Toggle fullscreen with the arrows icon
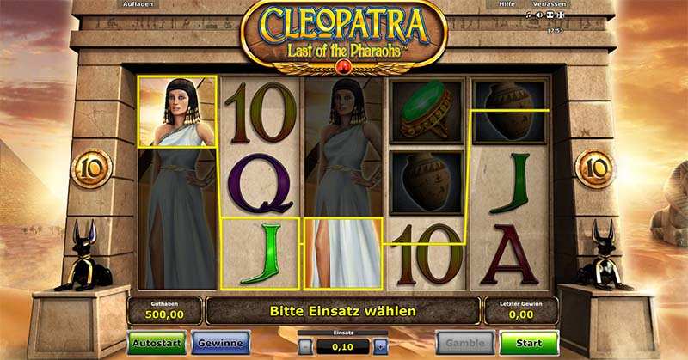The image size is (688, 360). 561,15
